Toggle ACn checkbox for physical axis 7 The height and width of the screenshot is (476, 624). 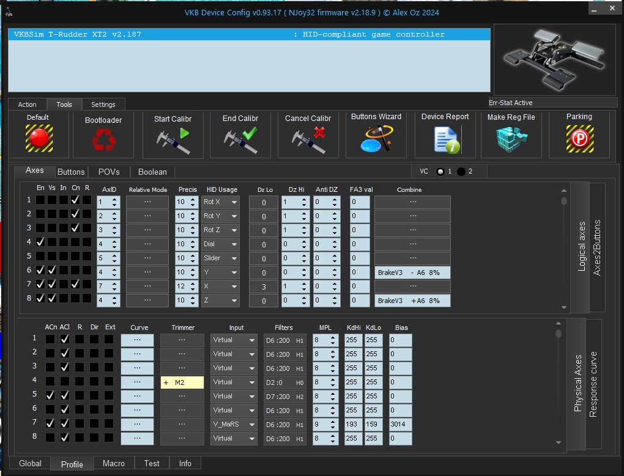click(50, 423)
